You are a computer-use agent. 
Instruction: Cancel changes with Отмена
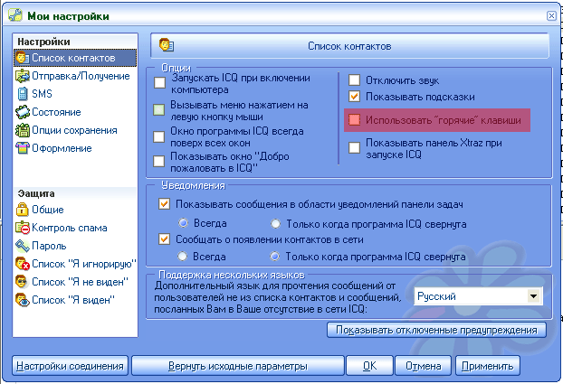423,366
